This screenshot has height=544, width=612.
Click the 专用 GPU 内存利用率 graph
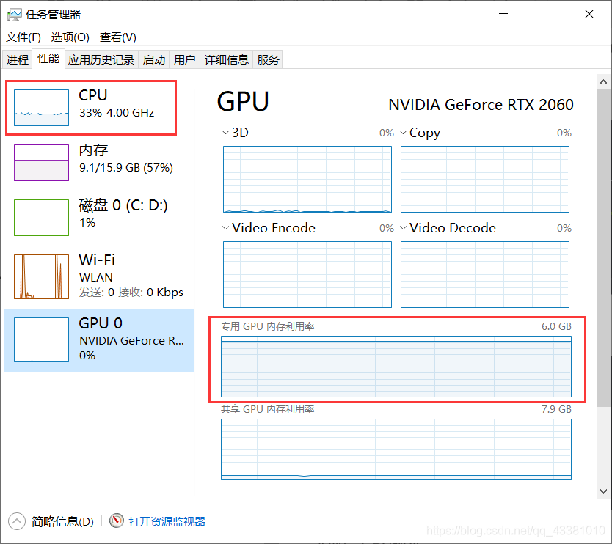point(396,363)
